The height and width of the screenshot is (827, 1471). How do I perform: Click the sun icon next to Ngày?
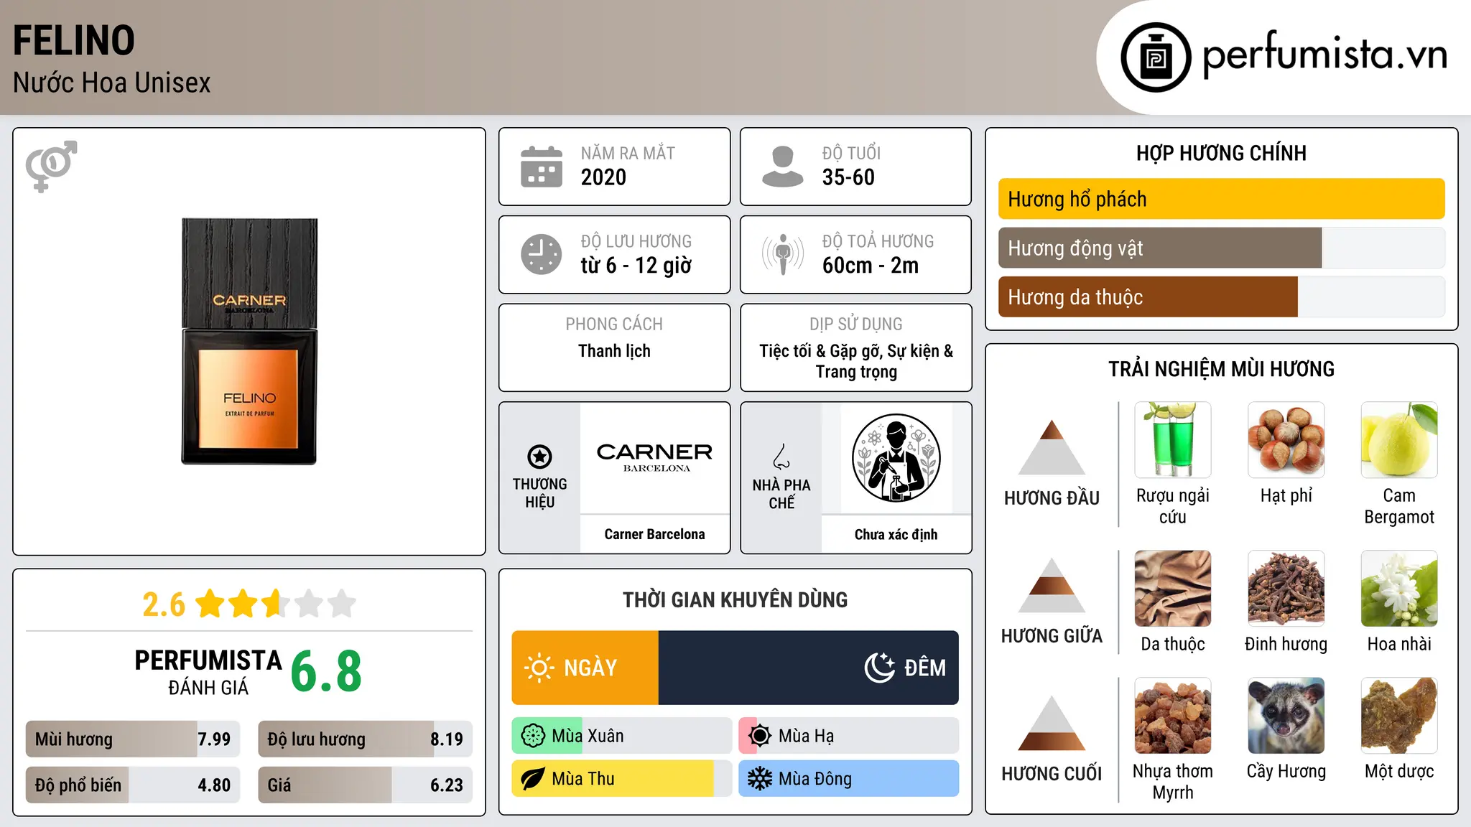pos(539,668)
